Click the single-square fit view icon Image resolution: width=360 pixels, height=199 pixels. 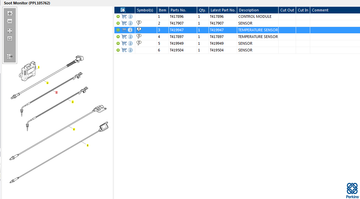[x=10, y=39]
